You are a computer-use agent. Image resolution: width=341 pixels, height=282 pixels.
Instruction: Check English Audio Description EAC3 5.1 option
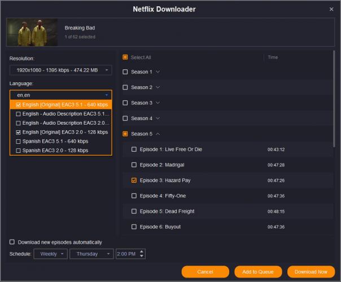(x=18, y=114)
